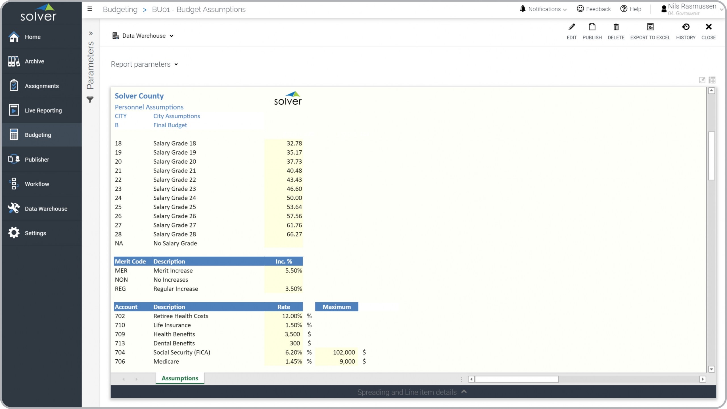Click the Publish document icon
Image resolution: width=727 pixels, height=409 pixels.
pos(592,27)
